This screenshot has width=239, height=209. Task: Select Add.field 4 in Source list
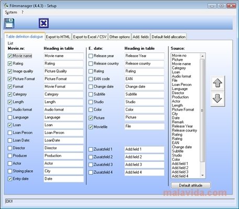point(180,176)
